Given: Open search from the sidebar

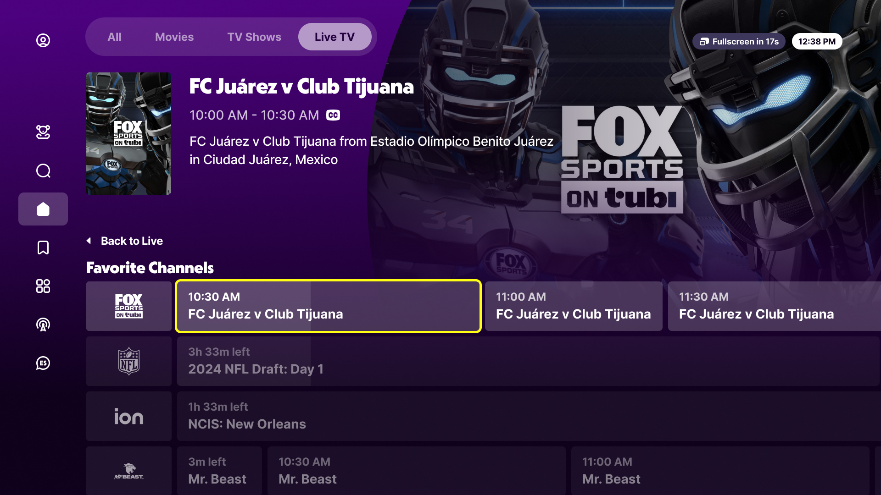Looking at the screenshot, I should tap(43, 171).
